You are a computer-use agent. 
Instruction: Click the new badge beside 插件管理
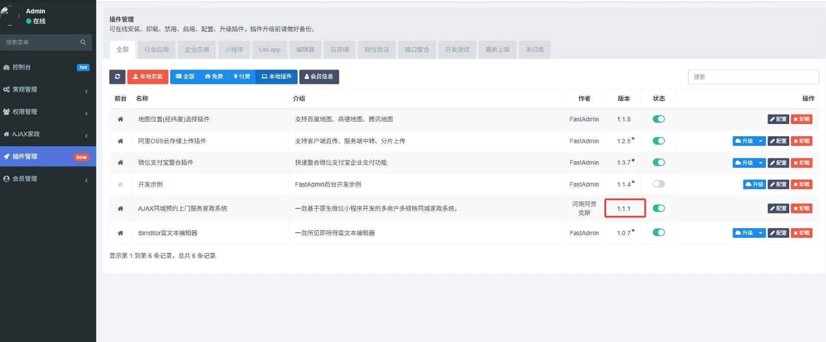82,157
